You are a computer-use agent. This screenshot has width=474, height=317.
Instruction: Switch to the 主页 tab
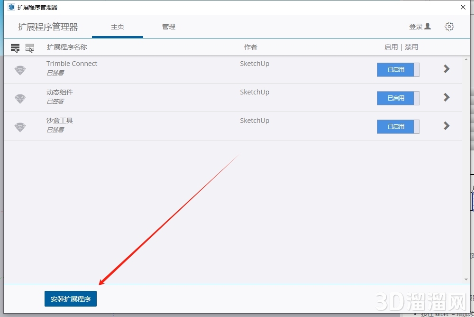coord(118,27)
